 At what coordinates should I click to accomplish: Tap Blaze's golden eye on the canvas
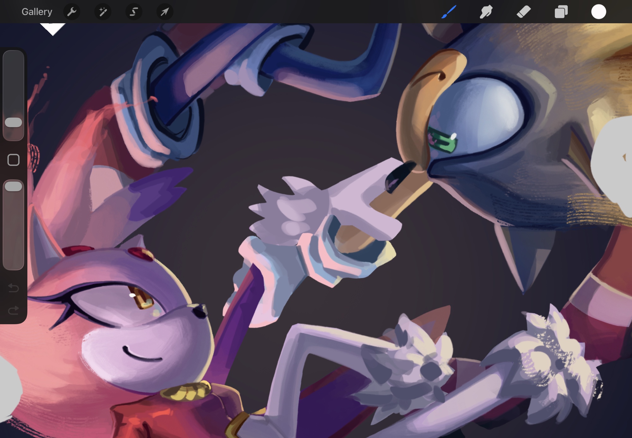142,298
